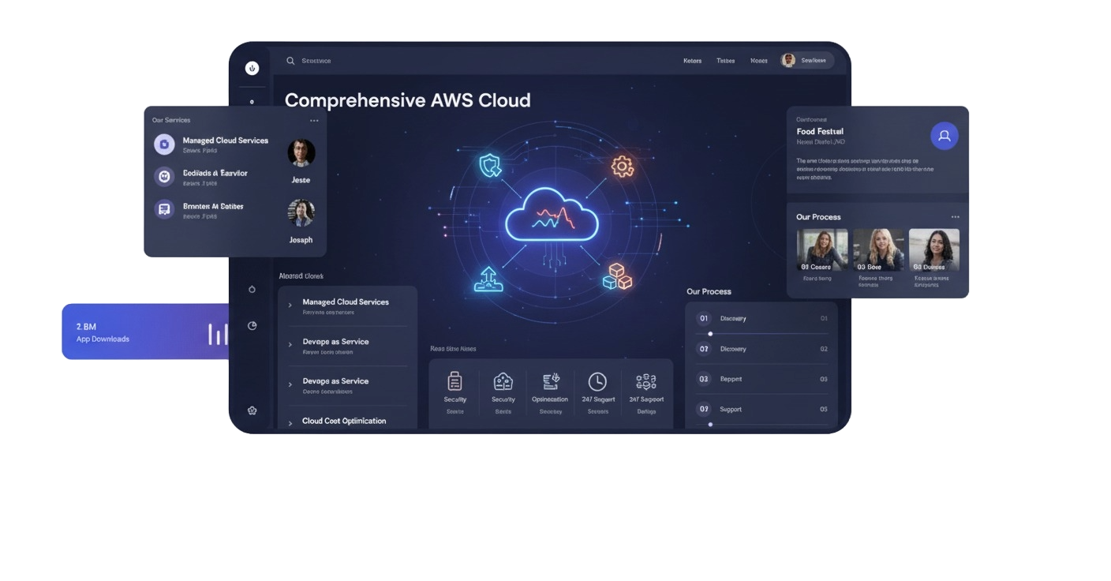The width and height of the screenshot is (1111, 581).
Task: Open the three-dots menu on Our Services card
Action: [x=314, y=121]
